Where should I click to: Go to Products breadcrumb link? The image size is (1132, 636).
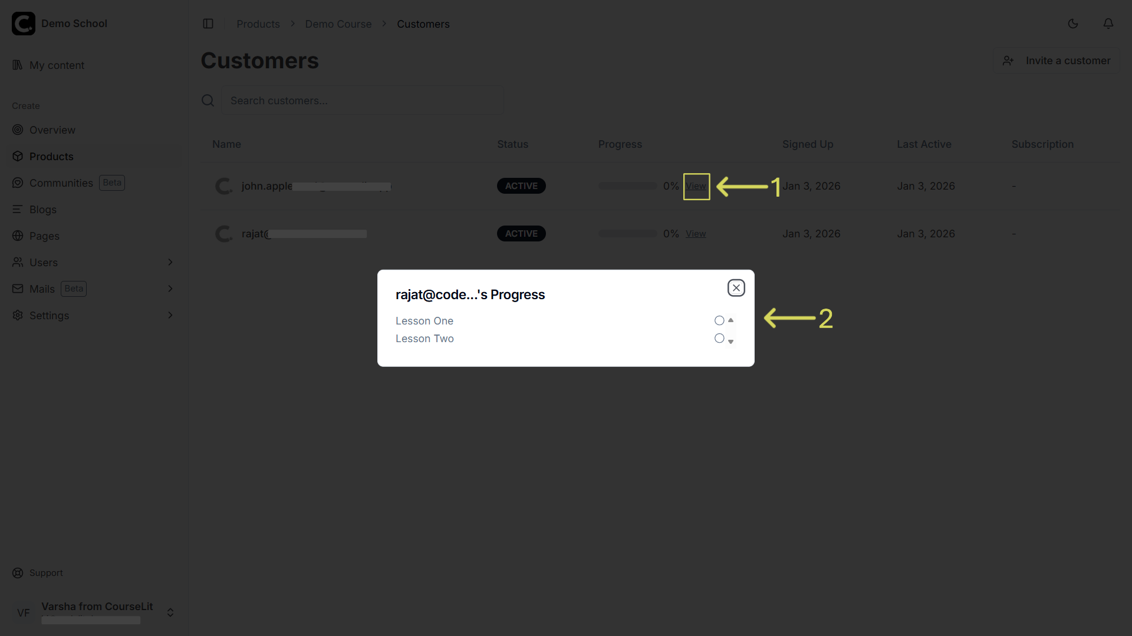pos(258,24)
